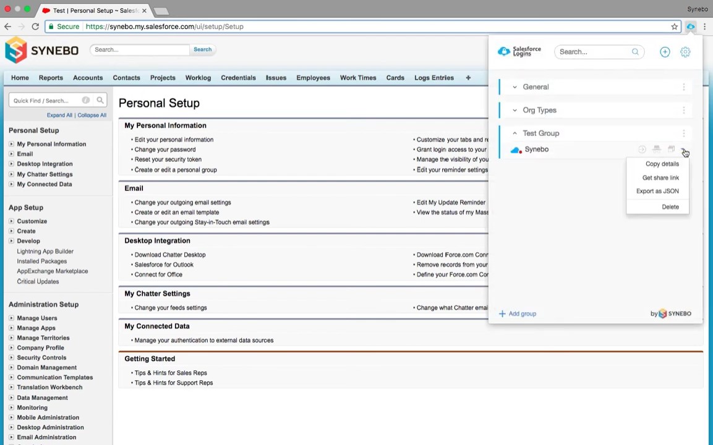Open Tips & Hints for Sales Reps
Screen dimensions: 713x445
coord(171,373)
